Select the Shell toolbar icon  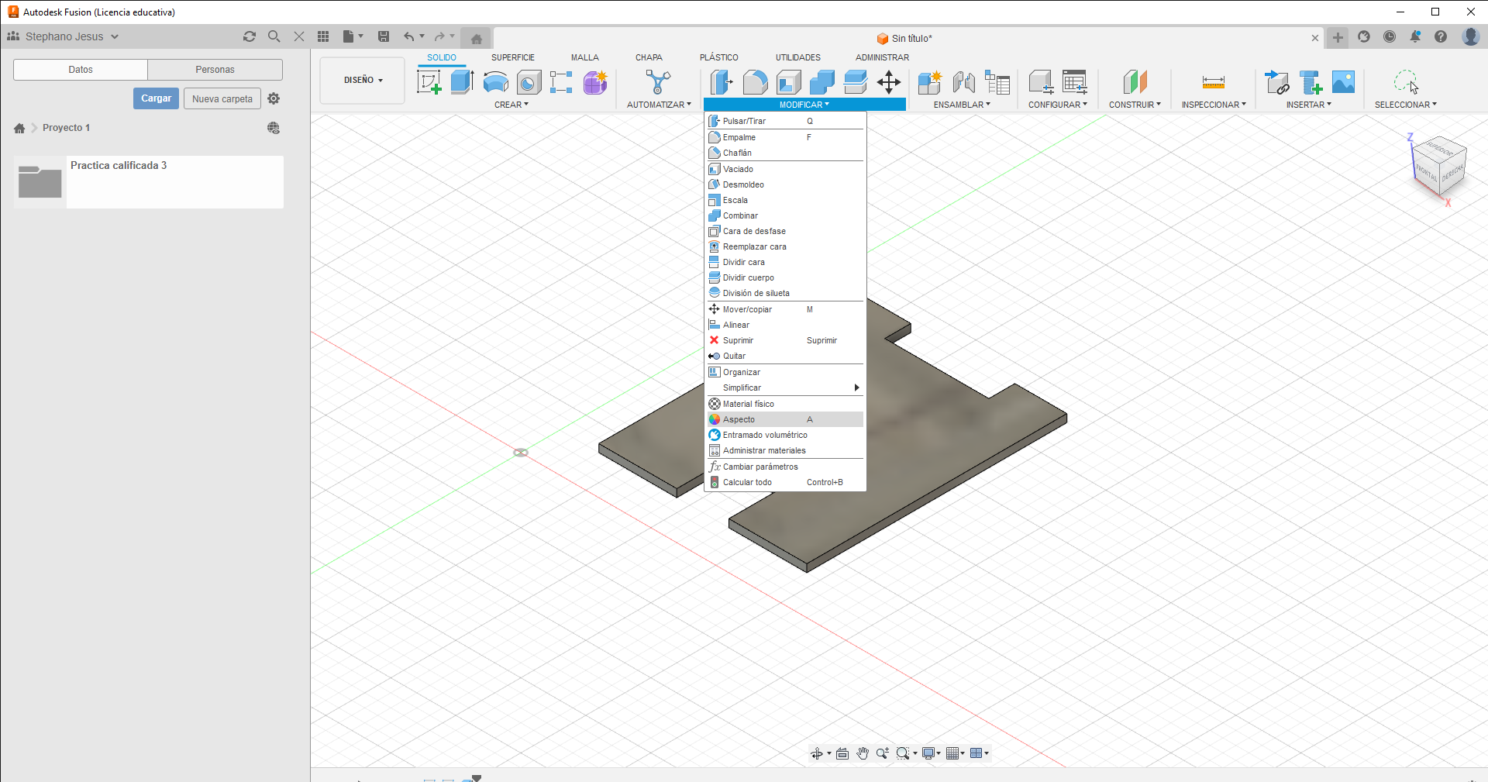tap(788, 81)
